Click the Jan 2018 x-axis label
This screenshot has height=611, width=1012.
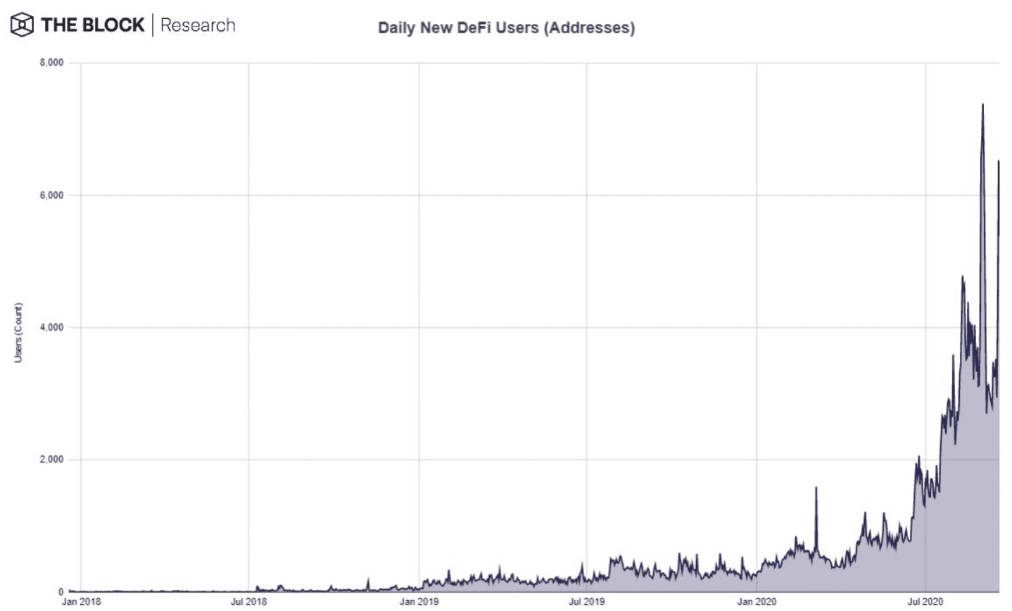81,602
